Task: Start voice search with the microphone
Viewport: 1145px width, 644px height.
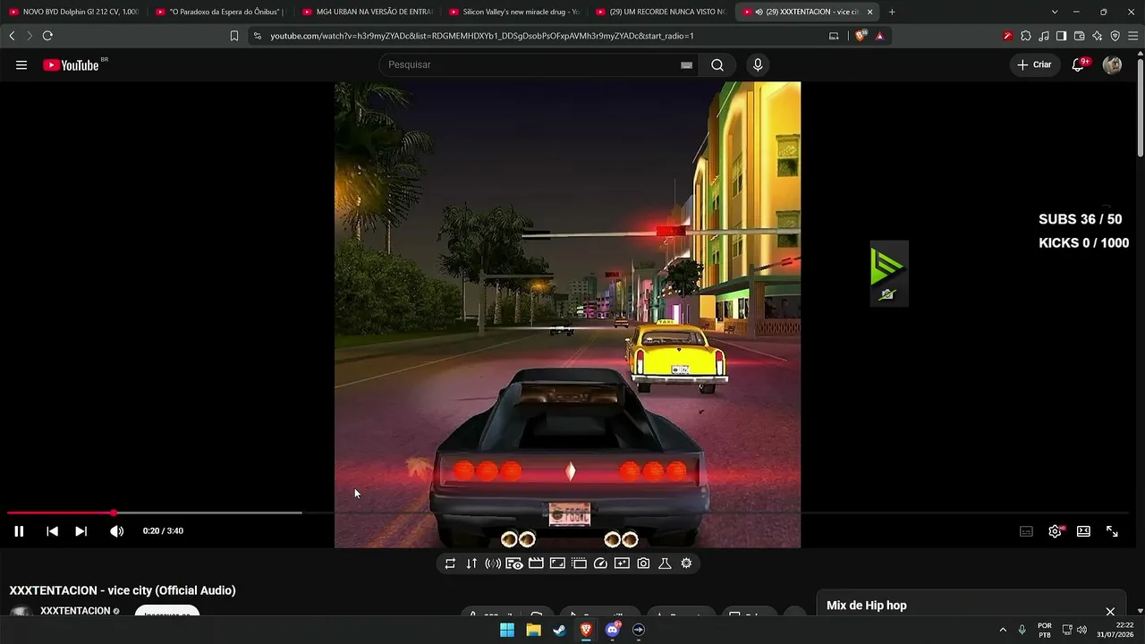Action: click(758, 65)
